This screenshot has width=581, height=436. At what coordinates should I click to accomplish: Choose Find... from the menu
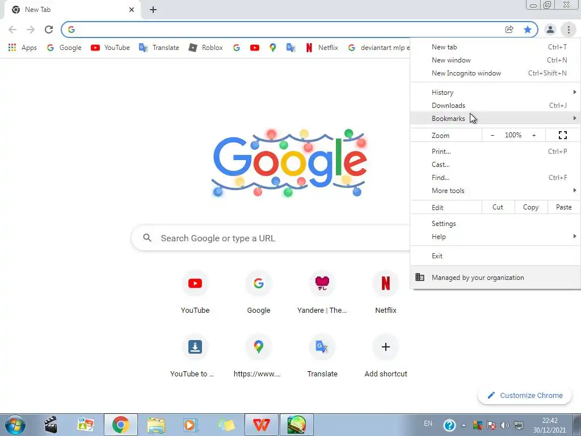pos(495,178)
